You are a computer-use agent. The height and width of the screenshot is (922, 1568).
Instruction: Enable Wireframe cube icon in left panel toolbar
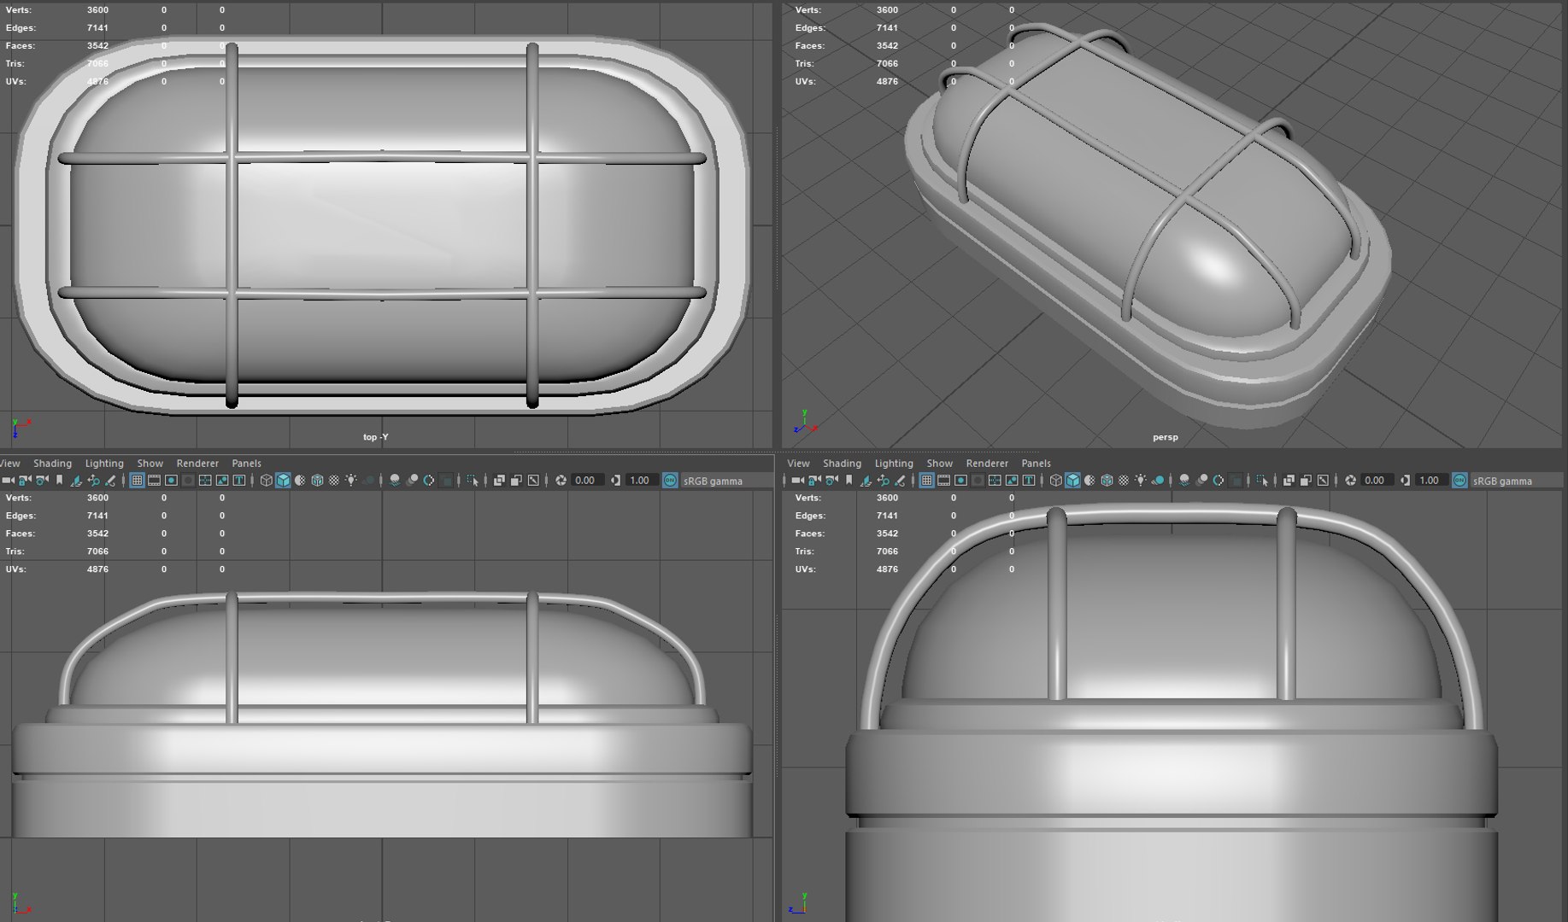pyautogui.click(x=266, y=481)
